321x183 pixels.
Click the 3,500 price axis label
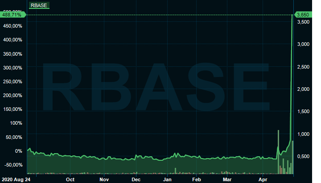pos(303,22)
